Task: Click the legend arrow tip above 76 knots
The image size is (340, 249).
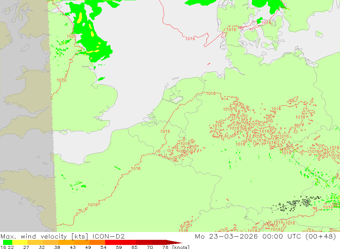Action: (x=175, y=242)
